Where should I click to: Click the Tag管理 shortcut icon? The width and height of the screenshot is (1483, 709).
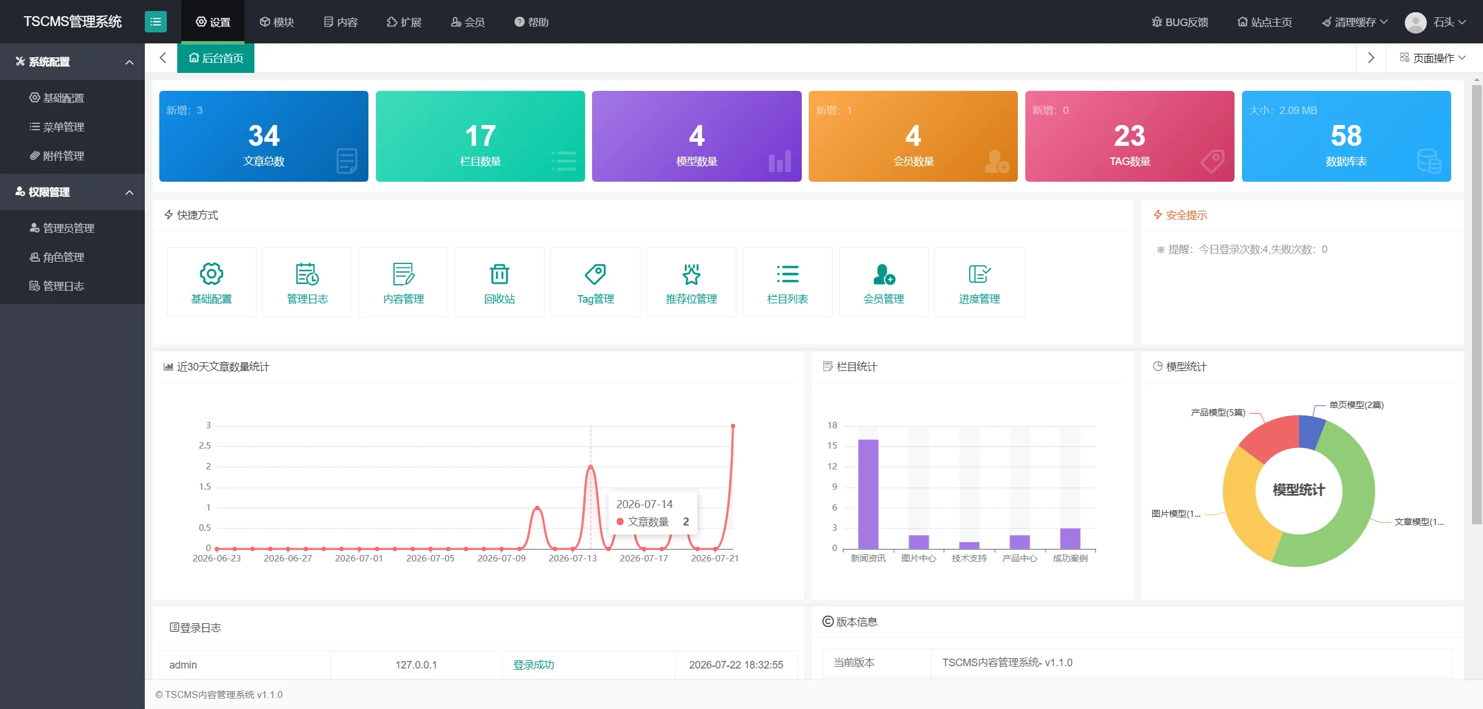(596, 274)
